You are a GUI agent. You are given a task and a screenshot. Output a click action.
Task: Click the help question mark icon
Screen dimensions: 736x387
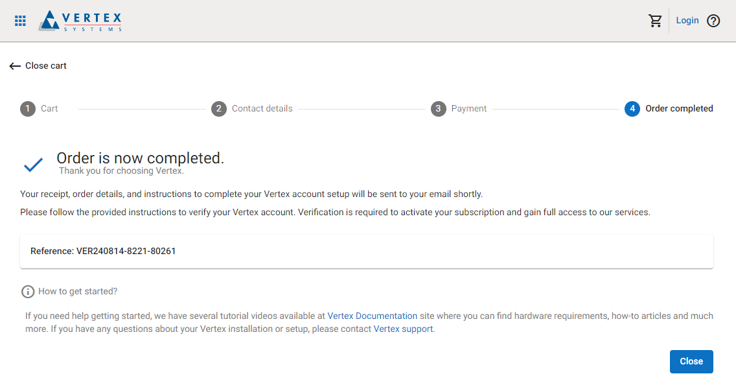click(713, 21)
